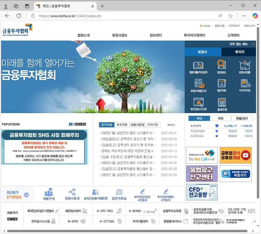
Task: Open the 채권정보센터 shortcut
Action: pos(76,211)
